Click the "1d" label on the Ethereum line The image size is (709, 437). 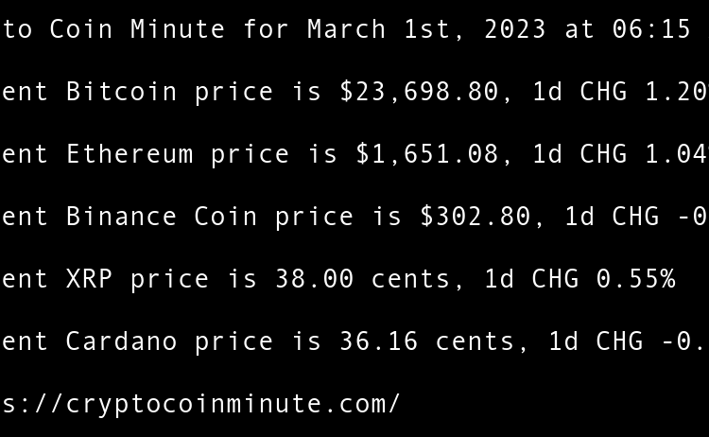tap(546, 154)
